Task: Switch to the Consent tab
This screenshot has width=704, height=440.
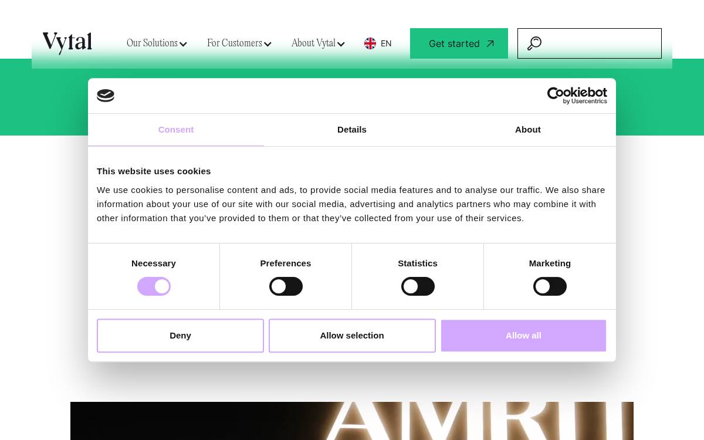Action: tap(176, 130)
